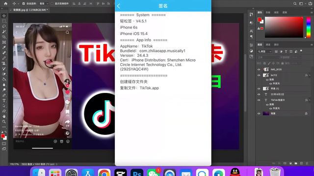This screenshot has height=176, width=314.
Task: Select the Pen tool
Action: [x=4, y=95]
